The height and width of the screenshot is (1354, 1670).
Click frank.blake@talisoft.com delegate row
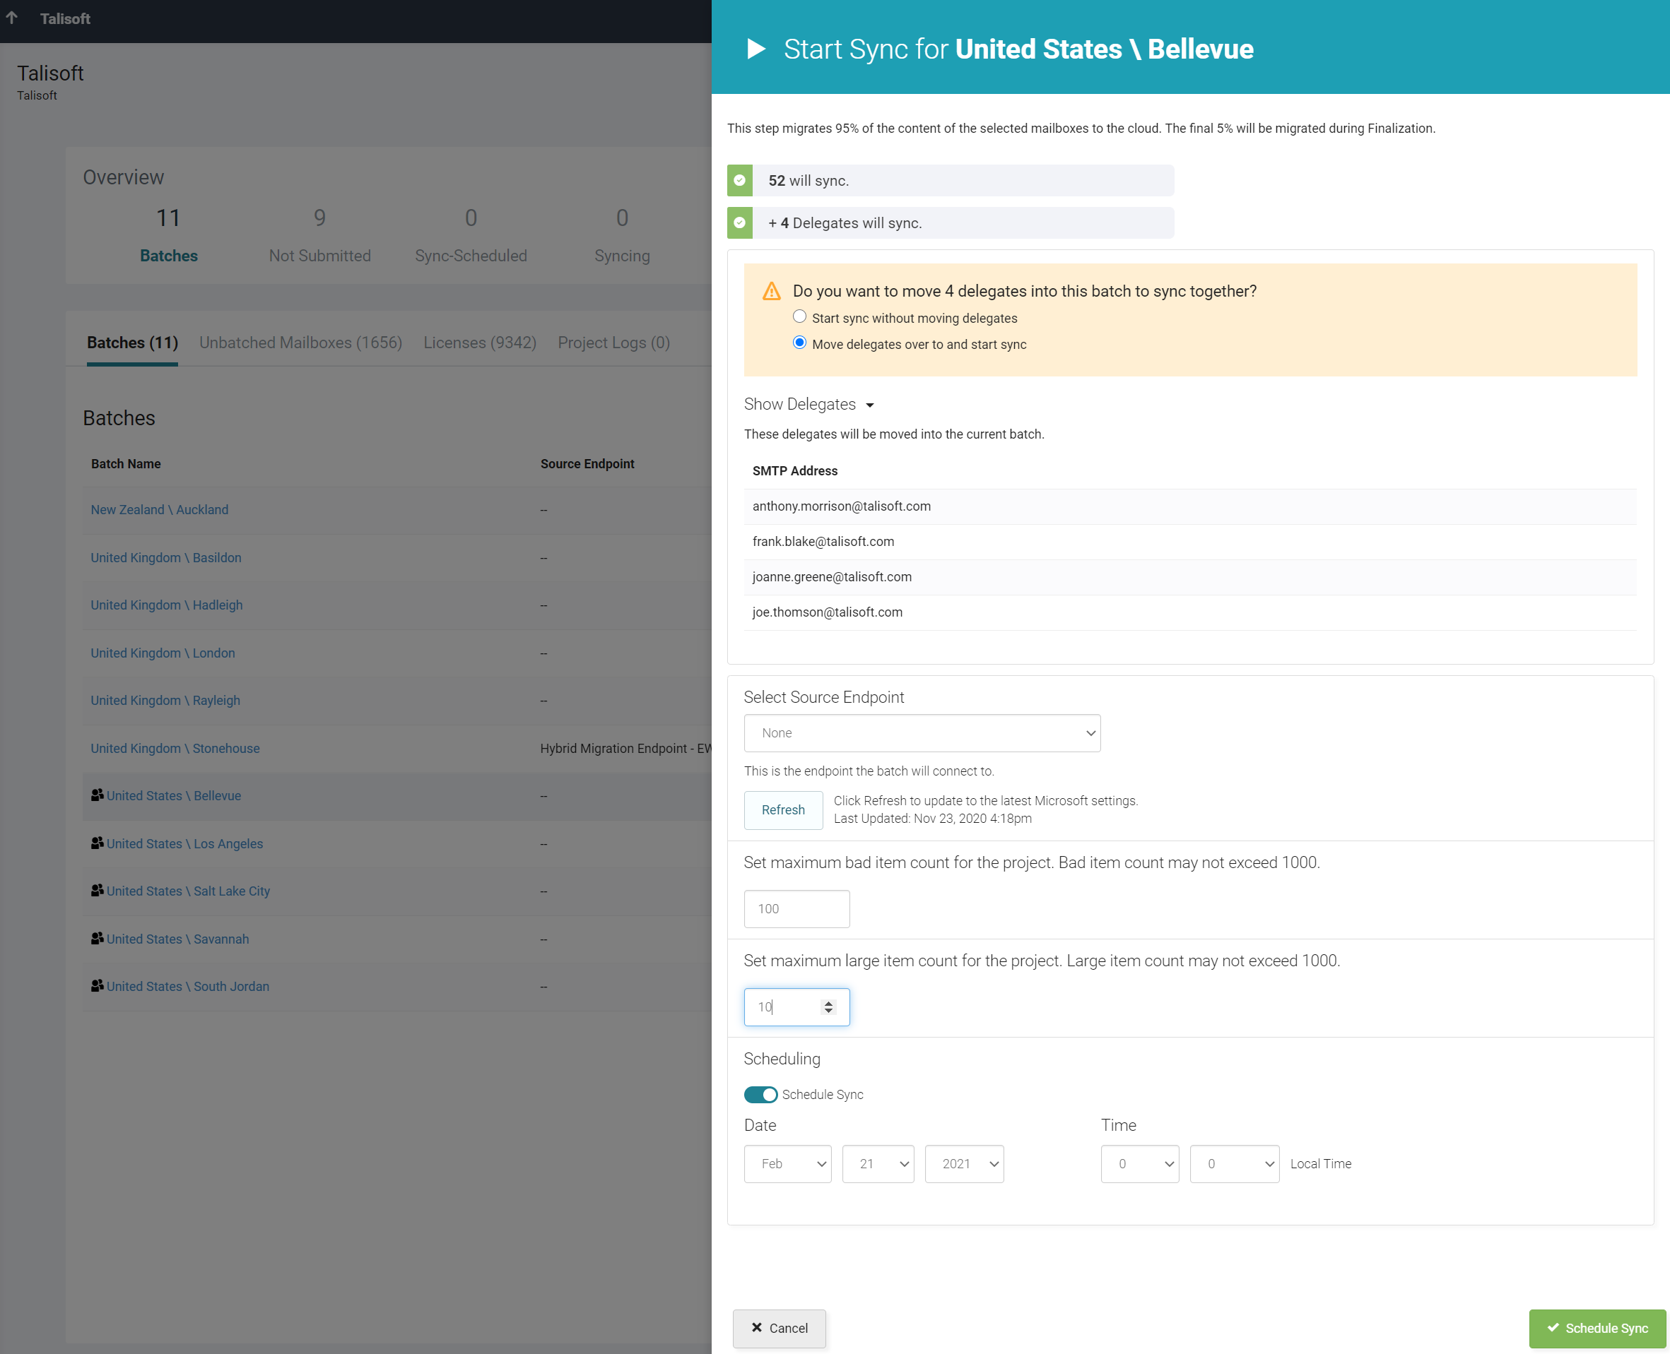pos(1190,541)
